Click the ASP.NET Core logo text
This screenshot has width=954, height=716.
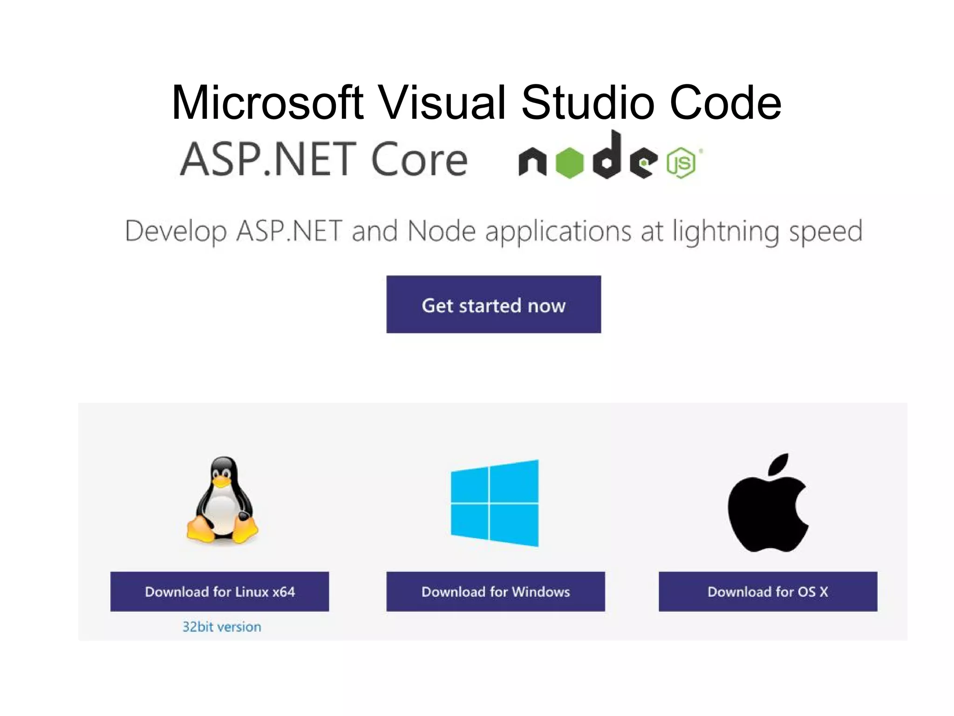324,159
